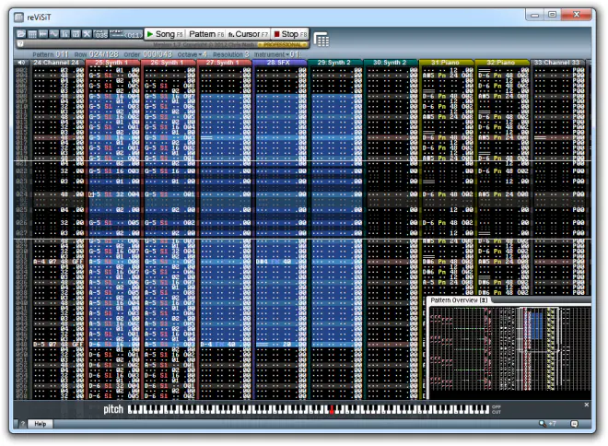Click the waveform toolbar icon

54,34
